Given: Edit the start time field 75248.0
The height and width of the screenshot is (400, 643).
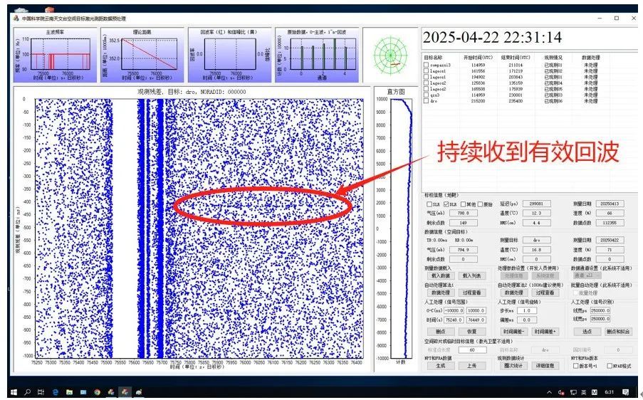Looking at the screenshot, I should click(454, 320).
